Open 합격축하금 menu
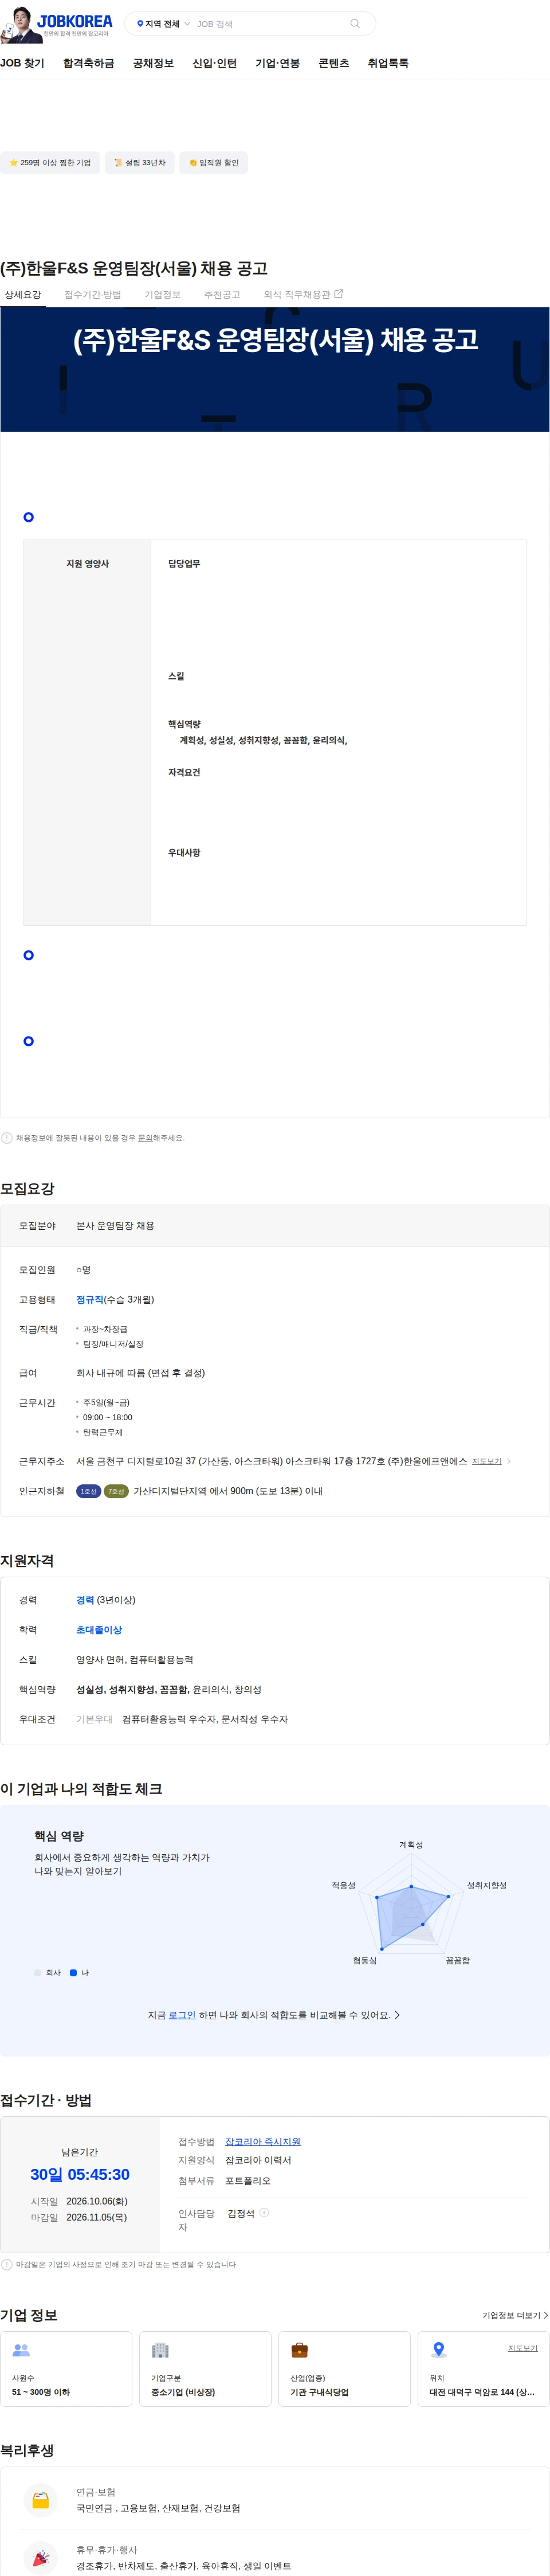The height and width of the screenshot is (2576, 550). 89,63
